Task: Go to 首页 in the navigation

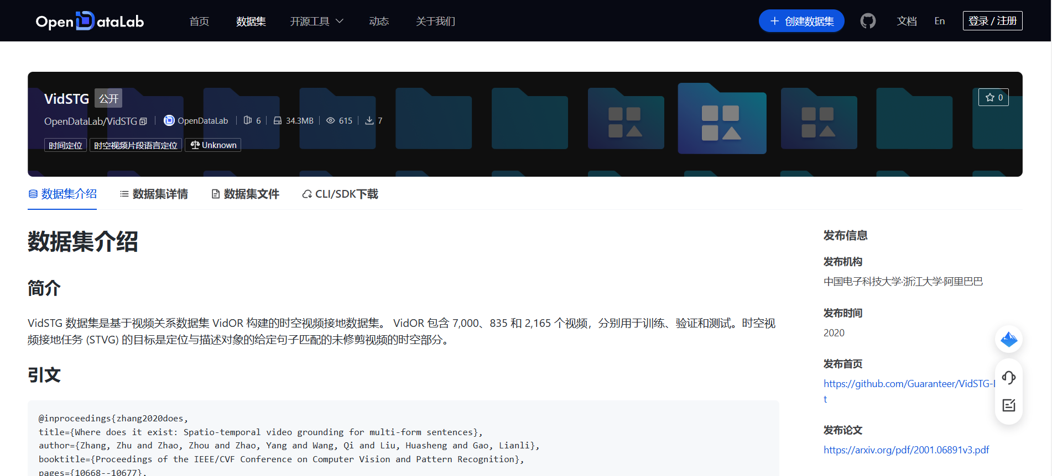Action: [x=199, y=21]
